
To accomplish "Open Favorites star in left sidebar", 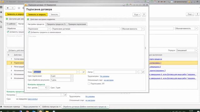I will pyautogui.click(x=1, y=12).
